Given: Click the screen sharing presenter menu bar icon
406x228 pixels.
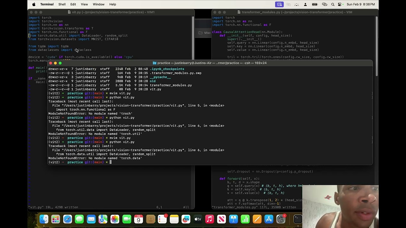Looking at the screenshot, I should click(x=279, y=4).
